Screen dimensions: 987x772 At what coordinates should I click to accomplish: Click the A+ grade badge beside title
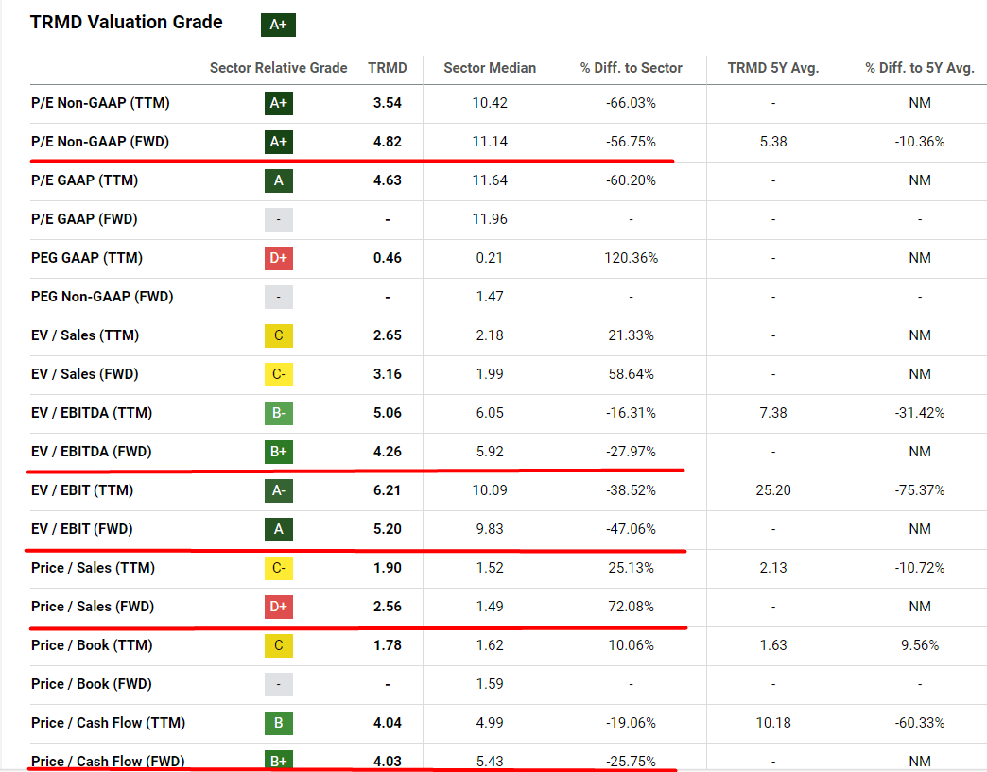pyautogui.click(x=276, y=25)
